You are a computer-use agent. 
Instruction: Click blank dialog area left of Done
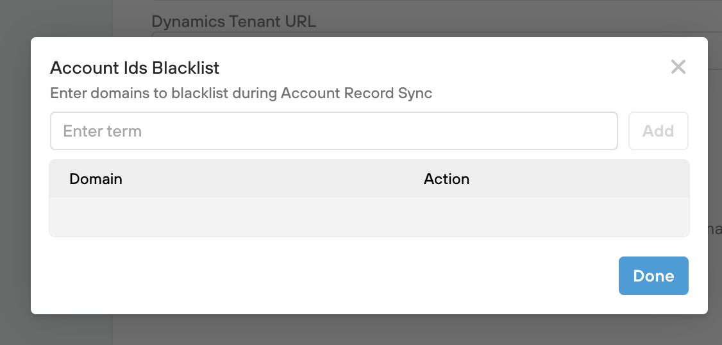click(321, 276)
